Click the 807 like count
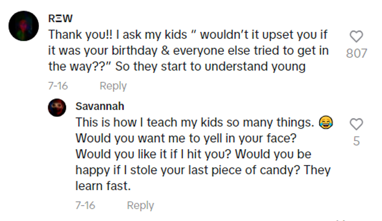Image resolution: width=382 pixels, height=221 pixels. coord(356,53)
